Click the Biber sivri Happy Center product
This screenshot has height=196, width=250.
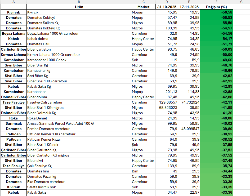(79, 161)
